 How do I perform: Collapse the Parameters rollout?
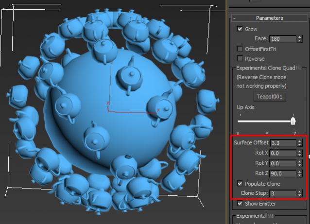270,18
